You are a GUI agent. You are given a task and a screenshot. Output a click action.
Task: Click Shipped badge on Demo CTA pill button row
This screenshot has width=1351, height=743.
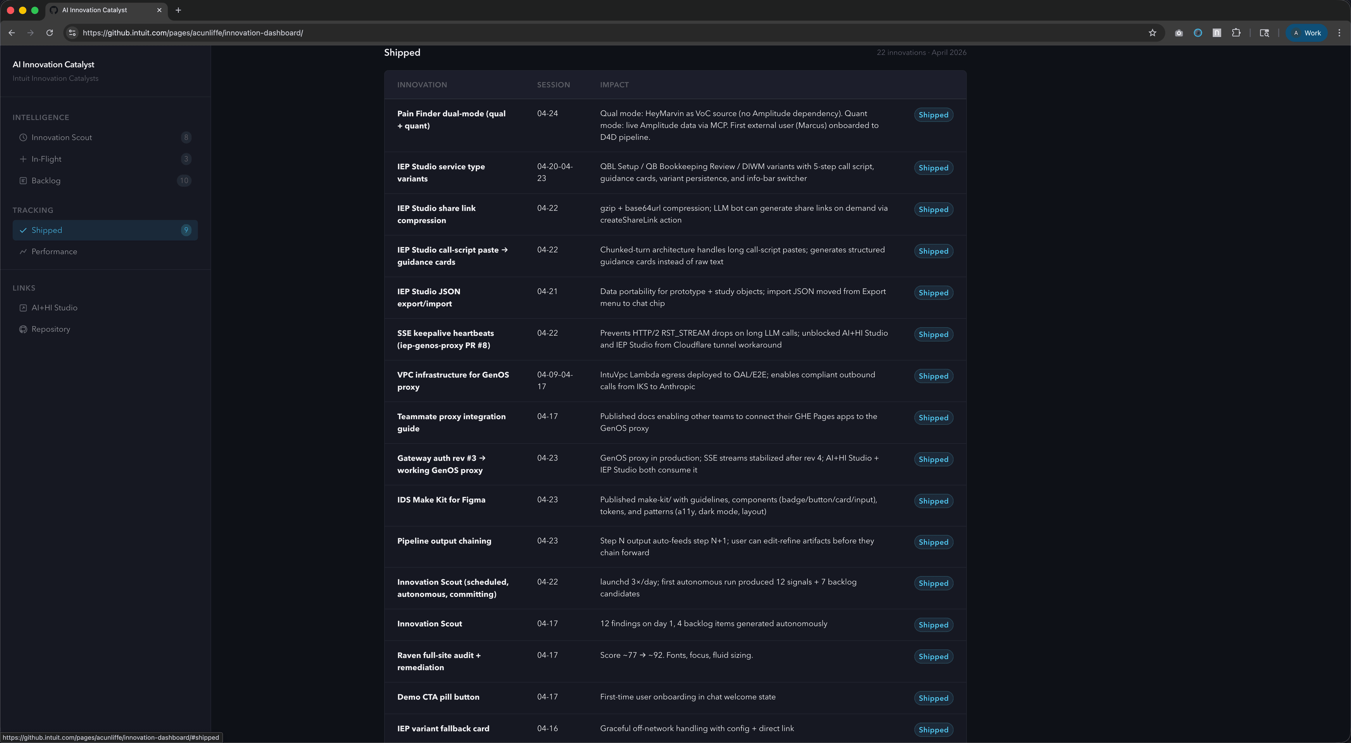pyautogui.click(x=933, y=698)
